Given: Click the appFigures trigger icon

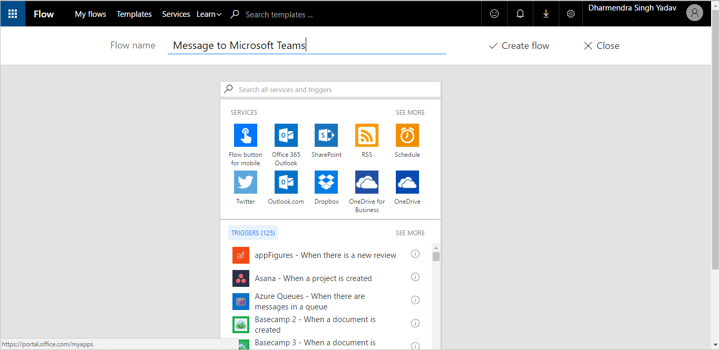Looking at the screenshot, I should point(241,255).
